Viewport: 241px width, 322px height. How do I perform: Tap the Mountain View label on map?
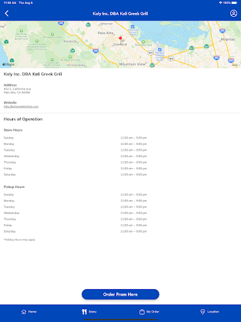tap(132, 64)
